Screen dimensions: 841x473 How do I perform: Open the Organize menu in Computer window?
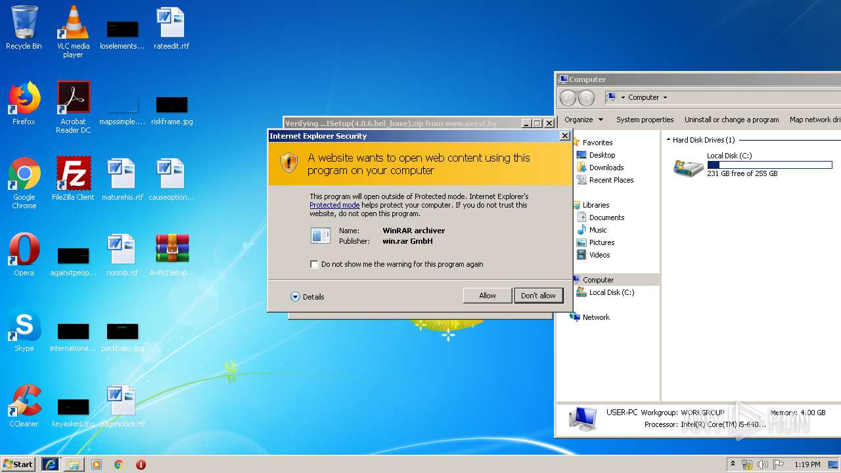coord(583,120)
